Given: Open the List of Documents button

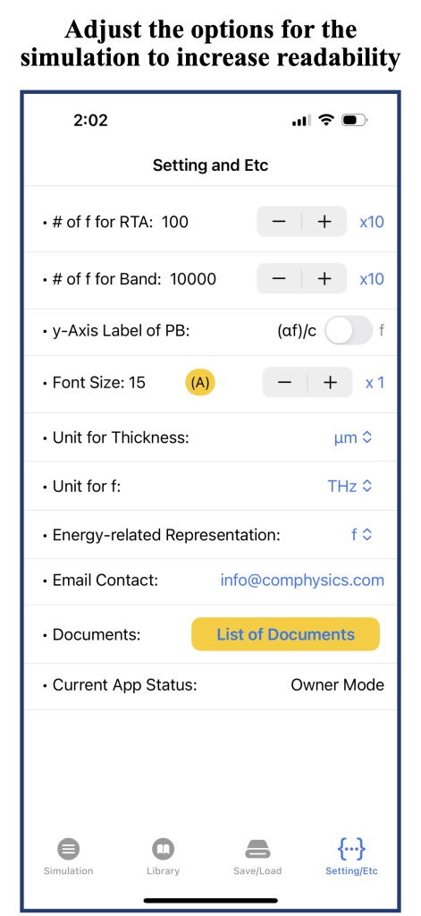Looking at the screenshot, I should coord(285,634).
